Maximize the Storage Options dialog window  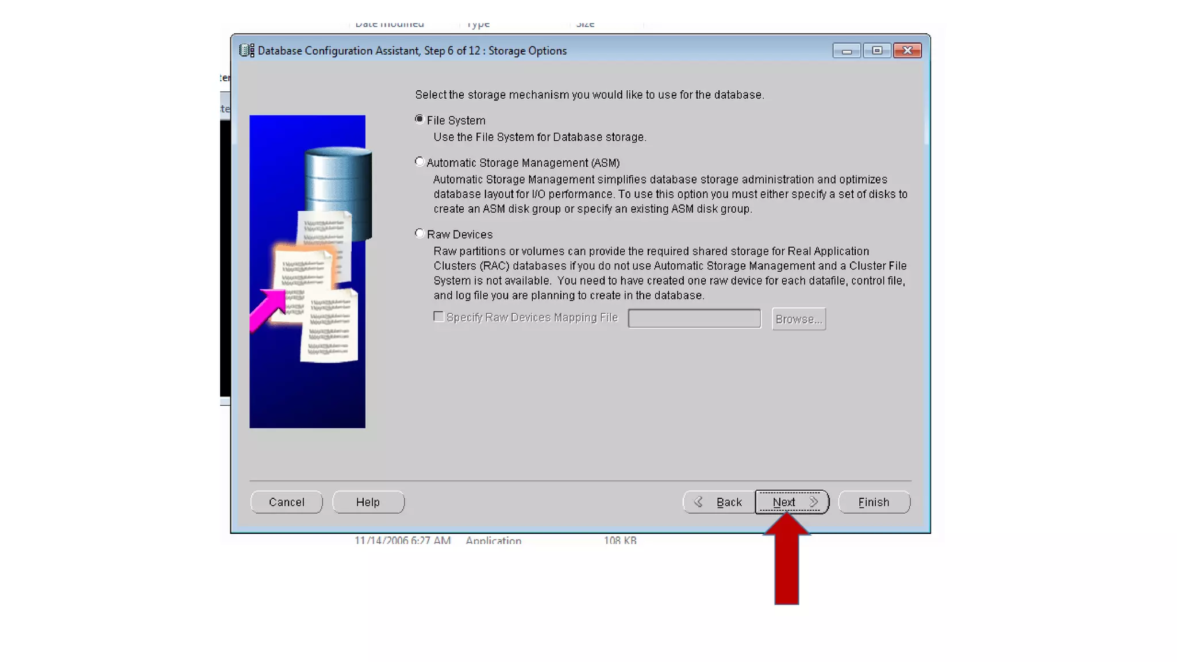876,51
